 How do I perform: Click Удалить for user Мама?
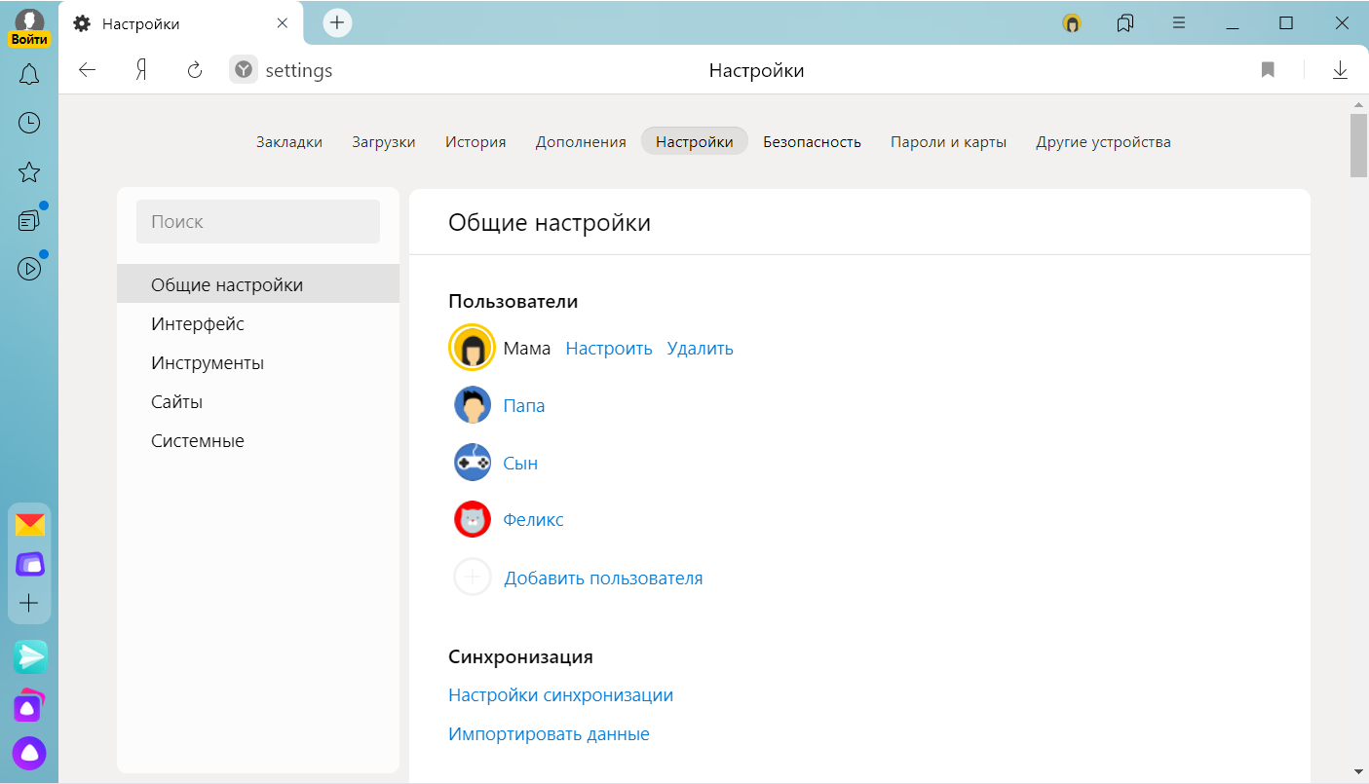700,348
